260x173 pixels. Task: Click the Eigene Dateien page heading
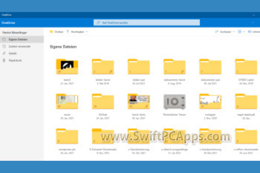click(63, 47)
